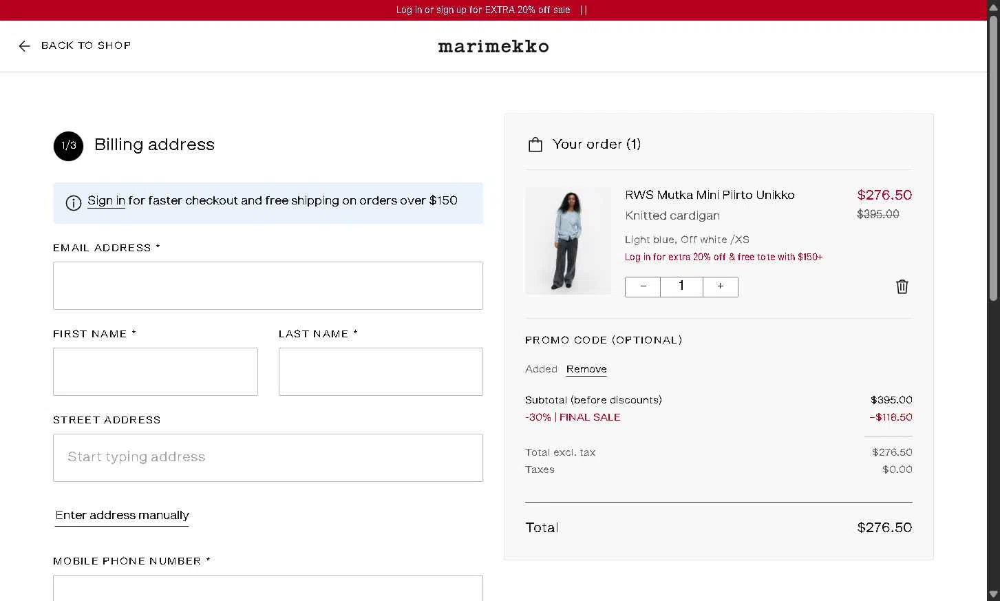Screen dimensions: 1000x601
Task: Click the Log in or sign up banner text
Action: (x=483, y=10)
